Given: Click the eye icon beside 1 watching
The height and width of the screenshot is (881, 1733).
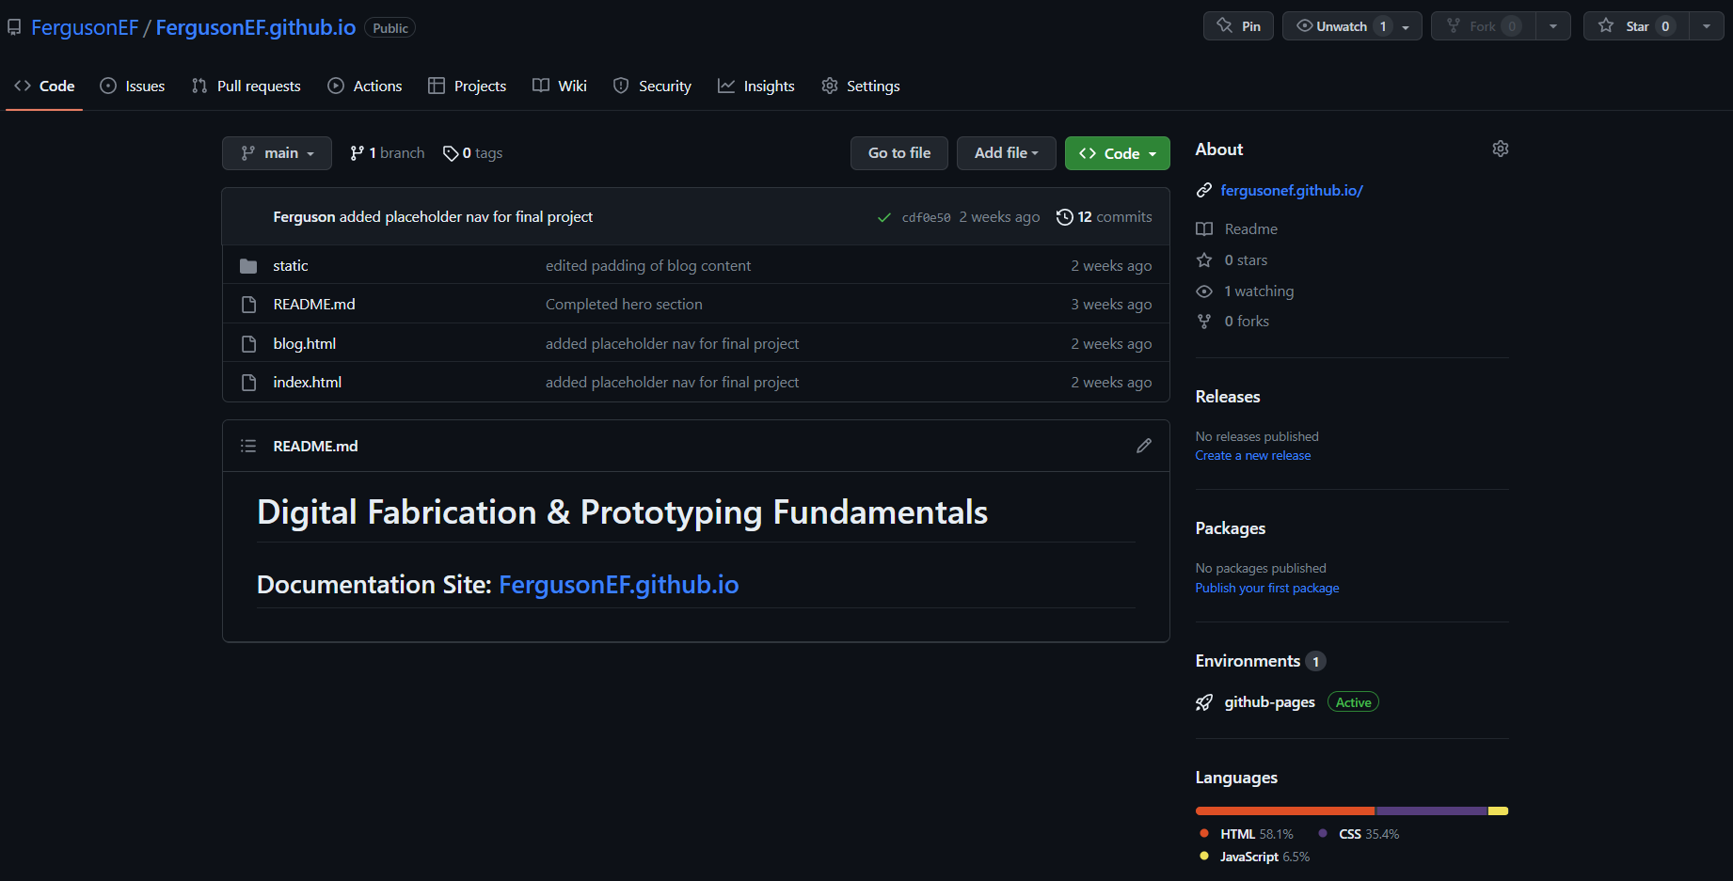Looking at the screenshot, I should (1204, 291).
